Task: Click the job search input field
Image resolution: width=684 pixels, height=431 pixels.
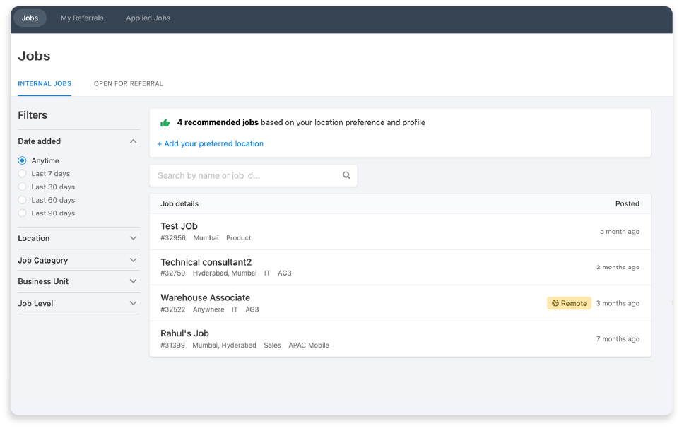Action: pyautogui.click(x=247, y=176)
